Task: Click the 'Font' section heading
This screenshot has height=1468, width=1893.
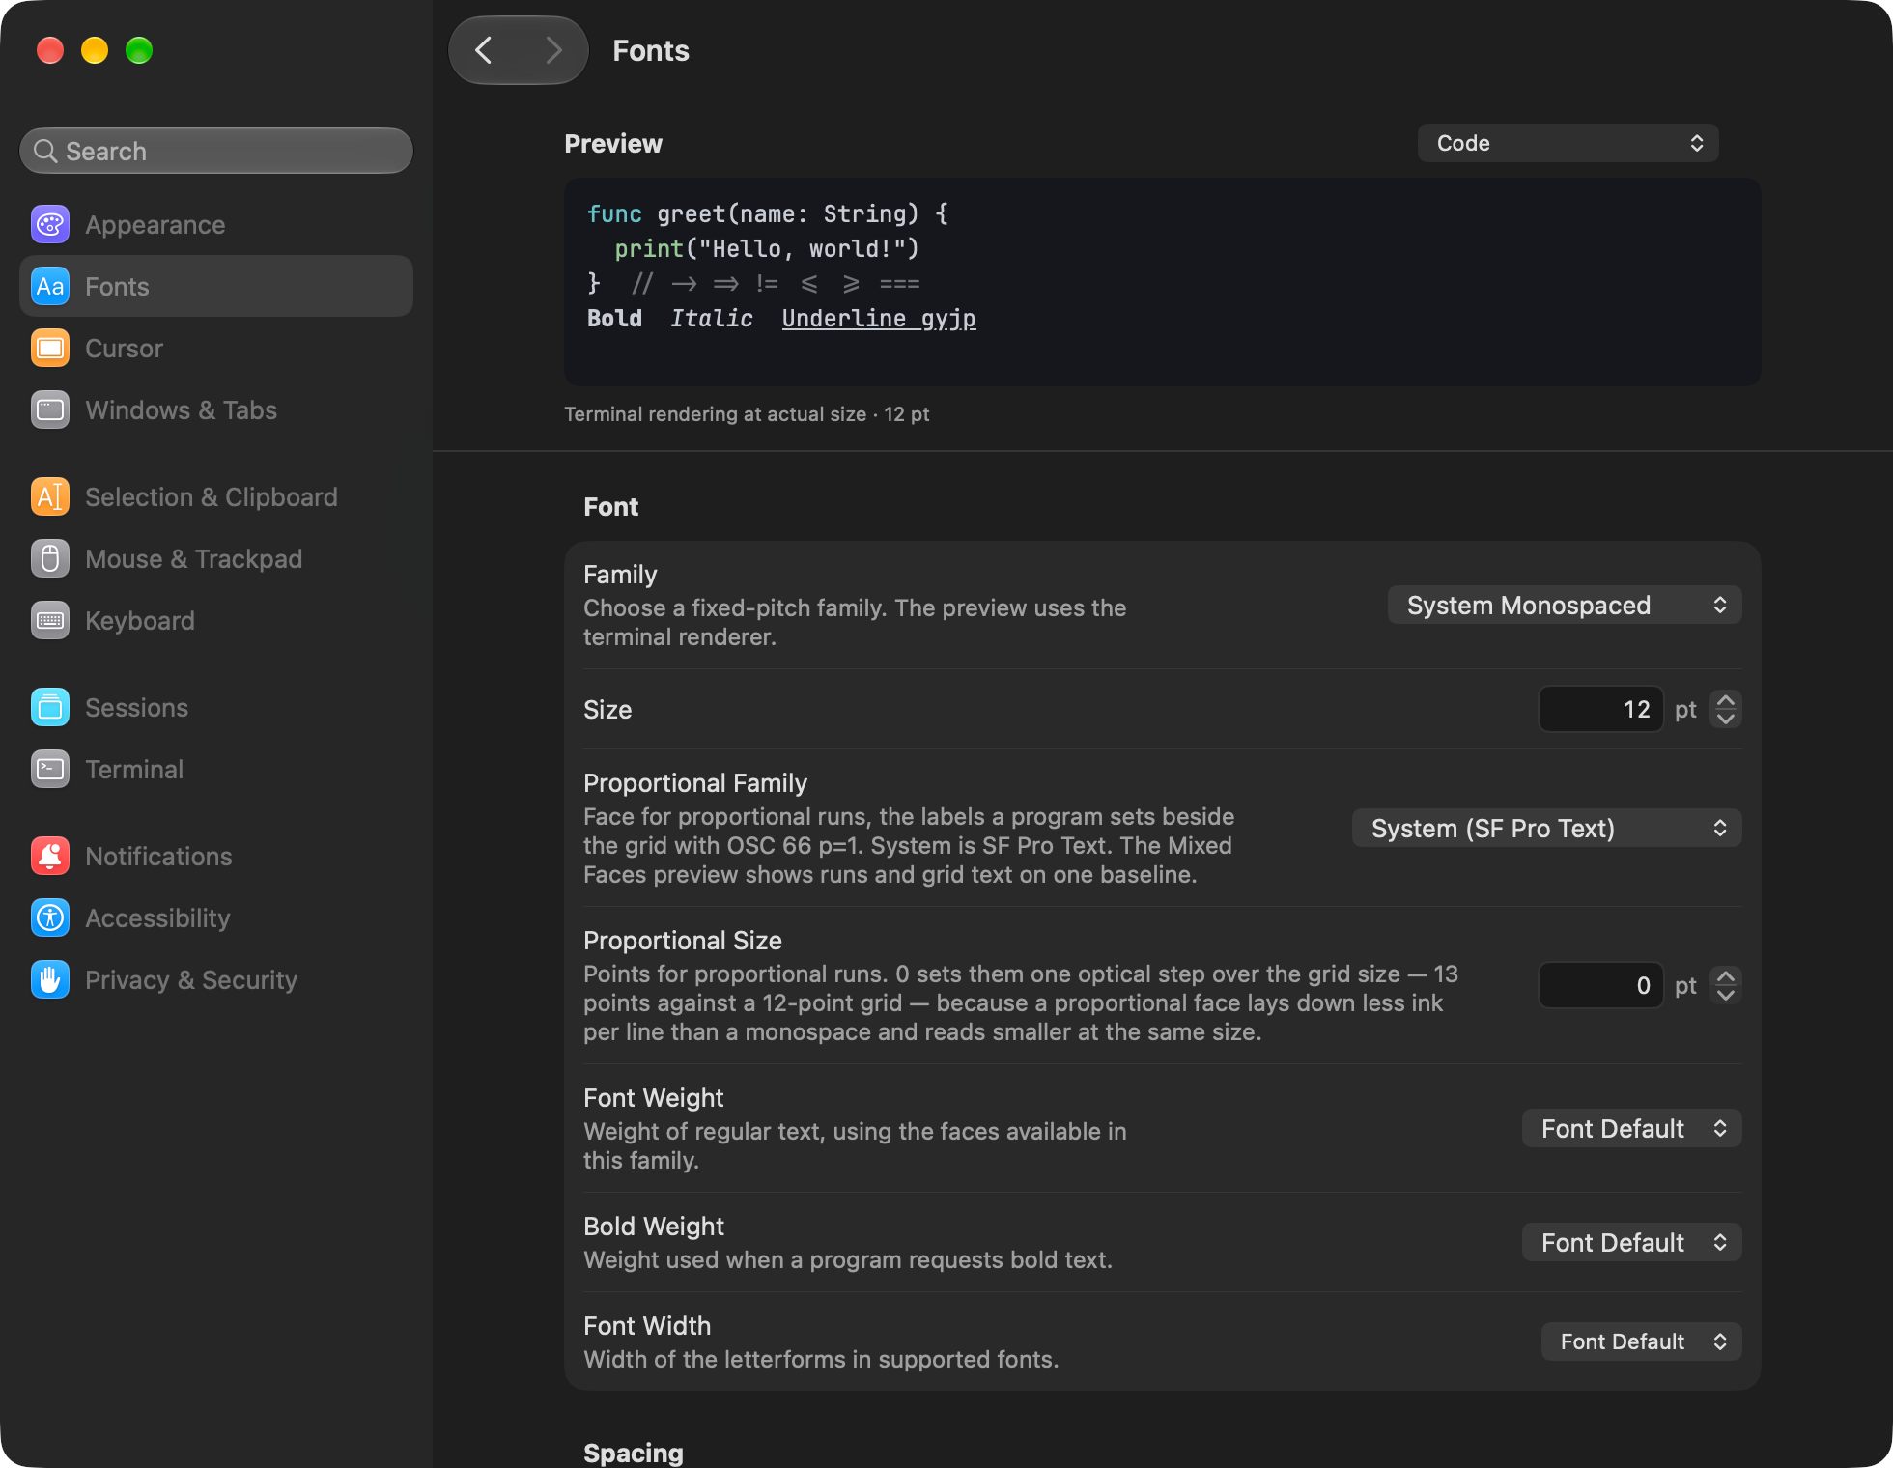Action: (x=611, y=507)
